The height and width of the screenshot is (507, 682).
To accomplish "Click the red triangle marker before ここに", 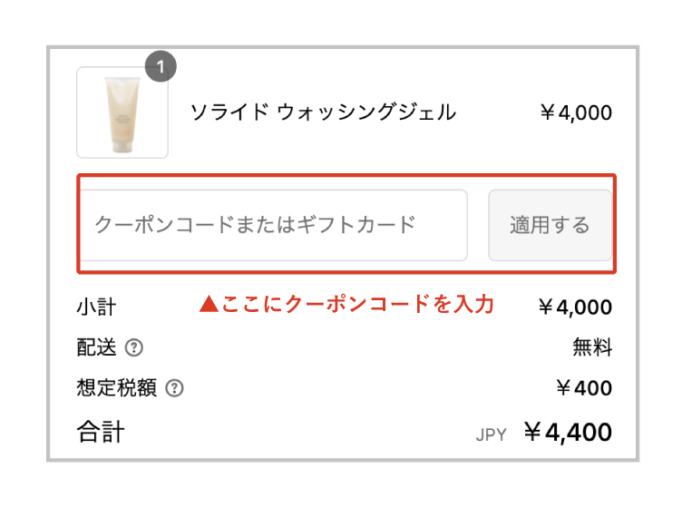I will click(x=208, y=305).
